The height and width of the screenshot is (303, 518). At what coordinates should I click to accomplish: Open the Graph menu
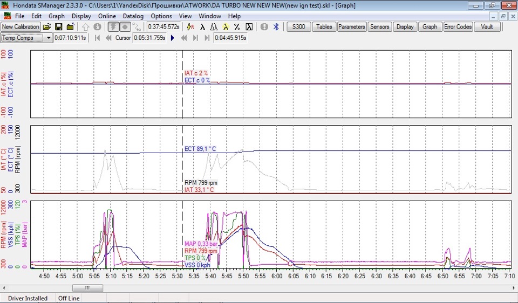57,16
